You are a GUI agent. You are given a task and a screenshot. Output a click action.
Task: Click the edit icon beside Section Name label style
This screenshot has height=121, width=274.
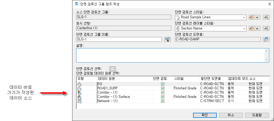[251, 28]
